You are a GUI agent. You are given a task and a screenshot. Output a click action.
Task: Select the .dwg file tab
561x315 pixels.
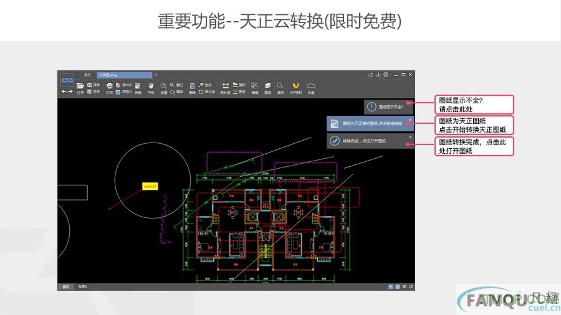125,75
